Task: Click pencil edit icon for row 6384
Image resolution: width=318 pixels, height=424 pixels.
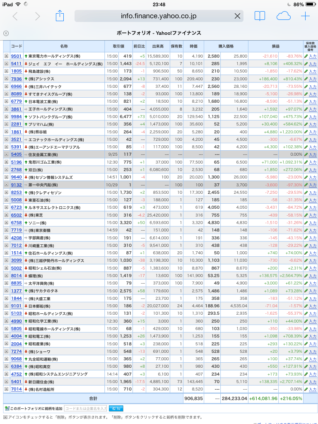Action: pos(306,367)
